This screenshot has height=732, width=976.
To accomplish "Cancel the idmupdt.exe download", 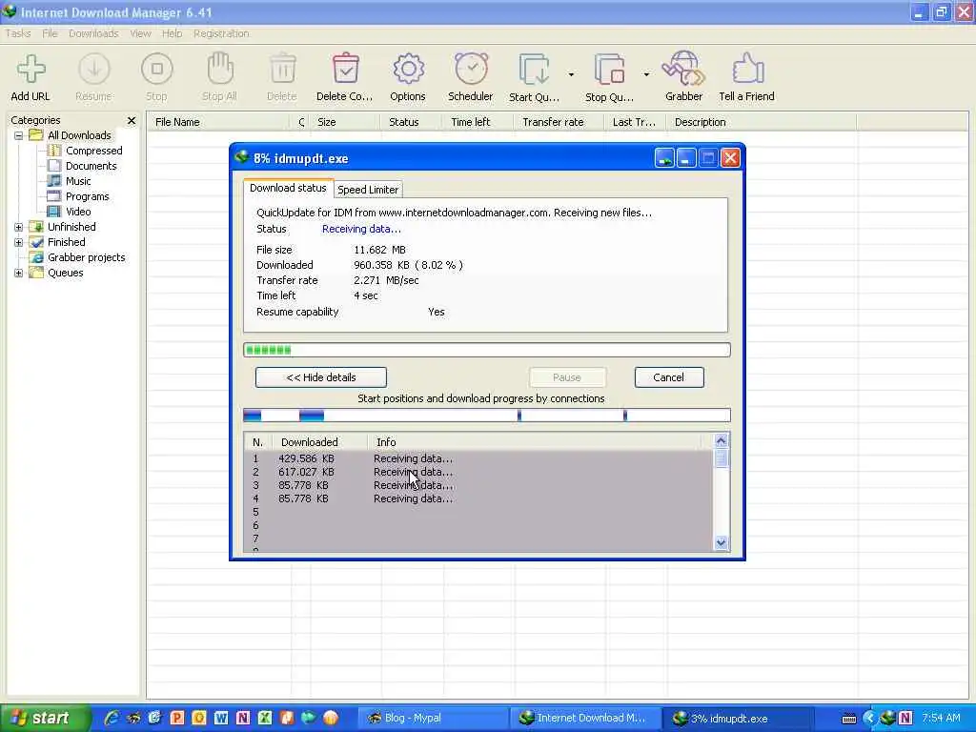I will point(669,377).
